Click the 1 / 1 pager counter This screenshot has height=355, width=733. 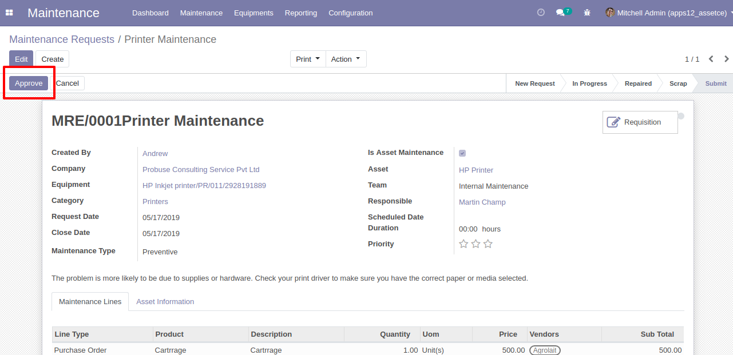(x=692, y=59)
